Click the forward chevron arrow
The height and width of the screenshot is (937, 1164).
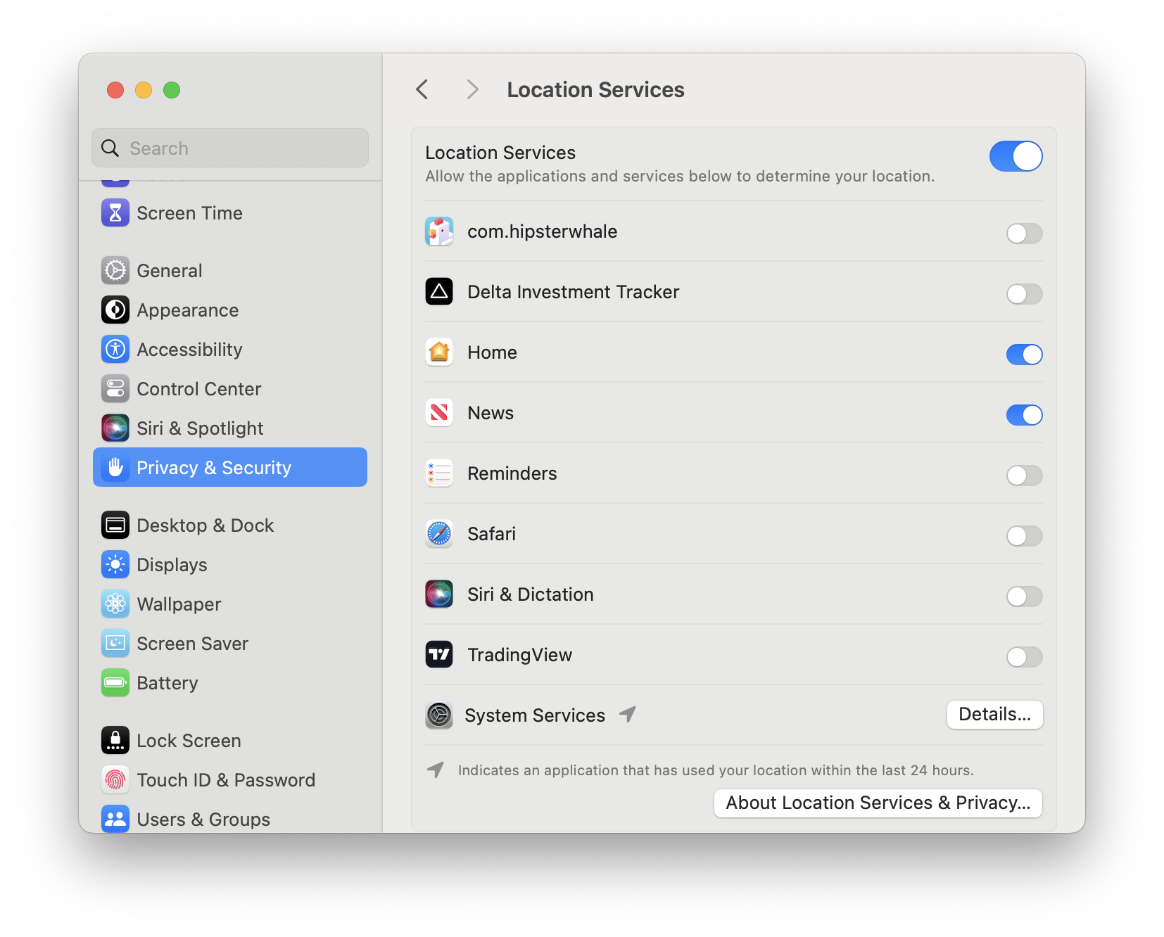click(472, 89)
